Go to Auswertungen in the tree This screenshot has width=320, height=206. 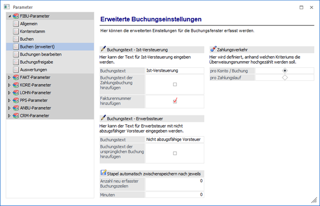34,70
